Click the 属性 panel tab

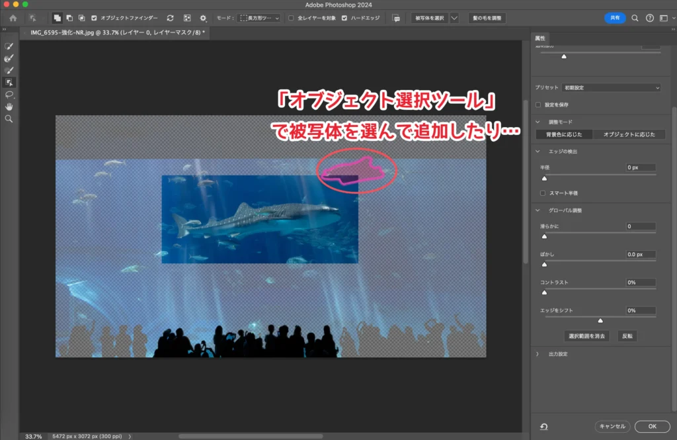click(540, 38)
